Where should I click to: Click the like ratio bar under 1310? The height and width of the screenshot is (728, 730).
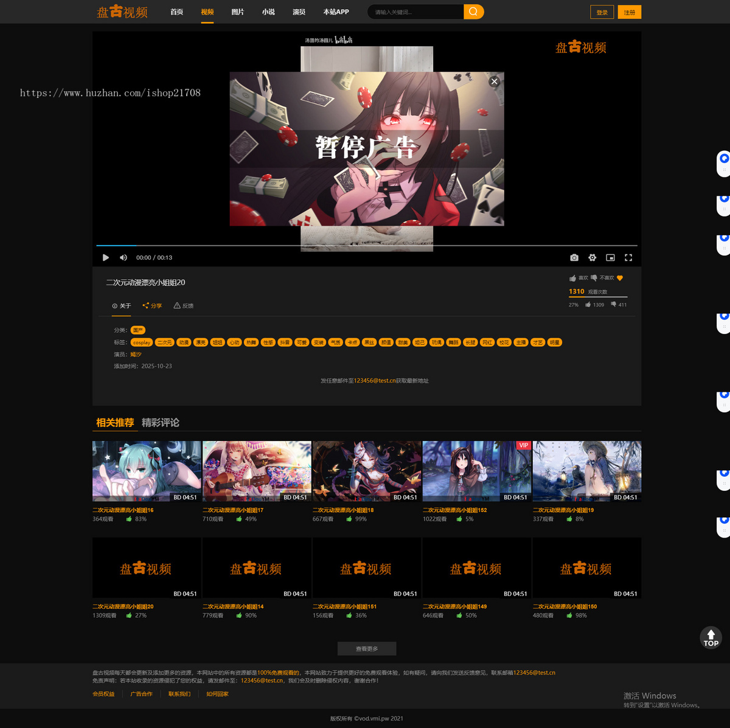(x=598, y=297)
